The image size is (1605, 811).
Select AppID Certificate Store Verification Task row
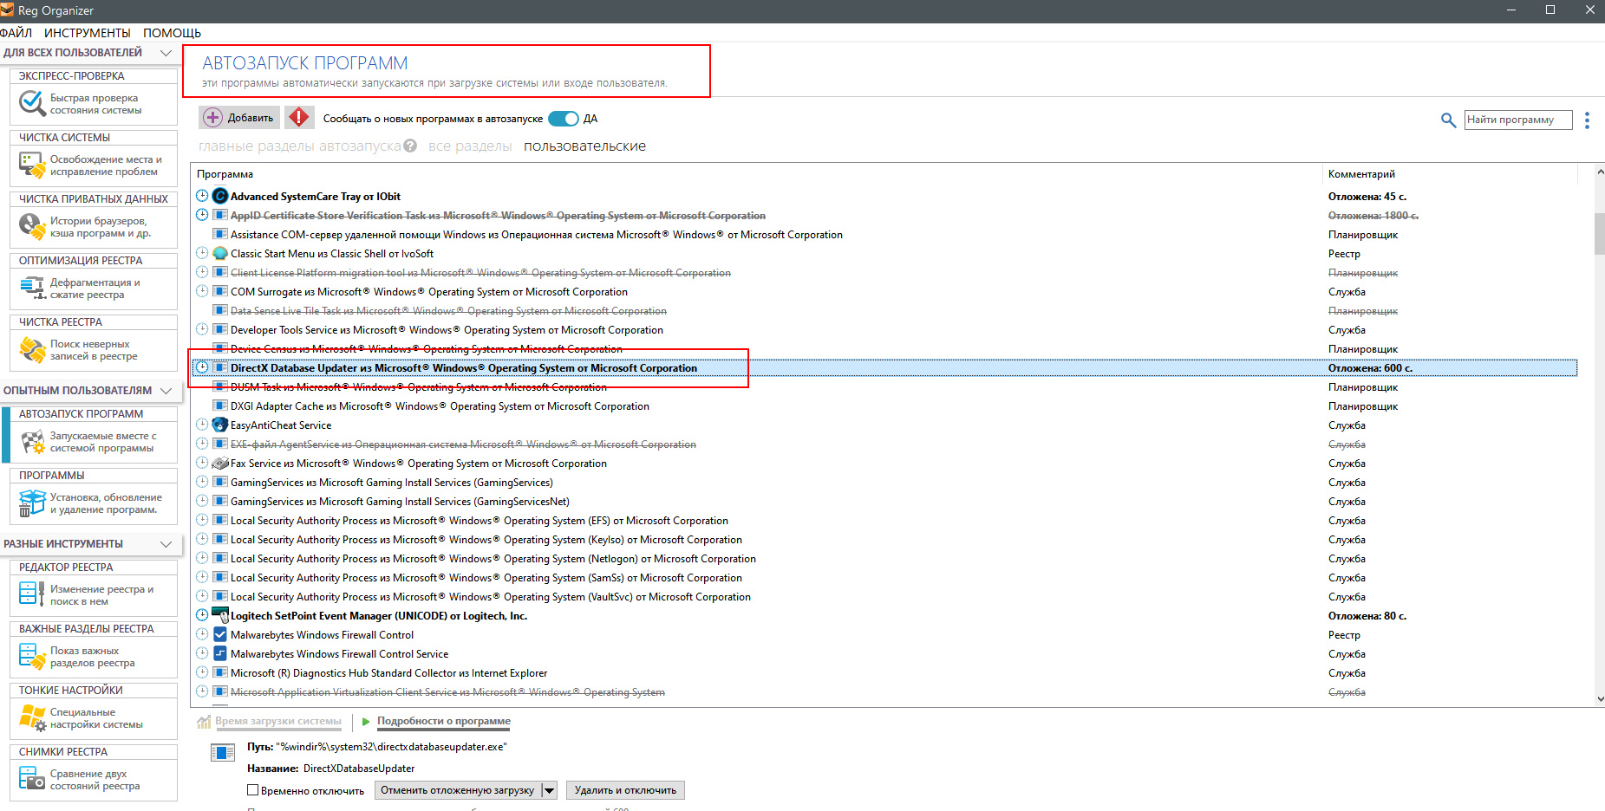tap(884, 216)
